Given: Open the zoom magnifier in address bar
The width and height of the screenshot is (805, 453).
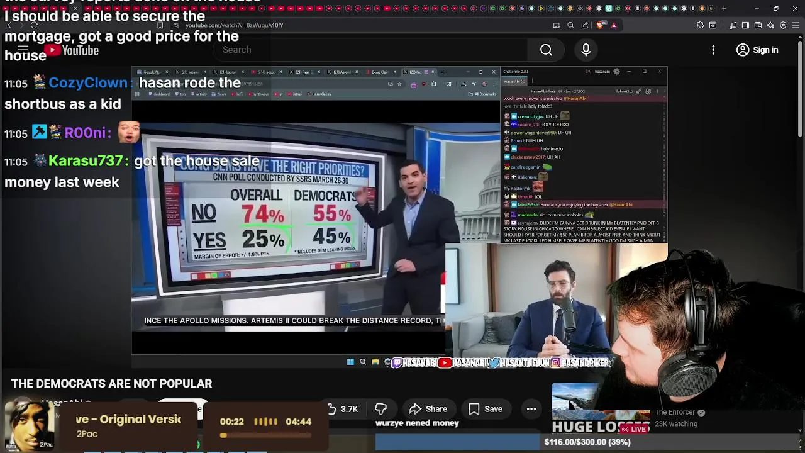Looking at the screenshot, I should (570, 25).
